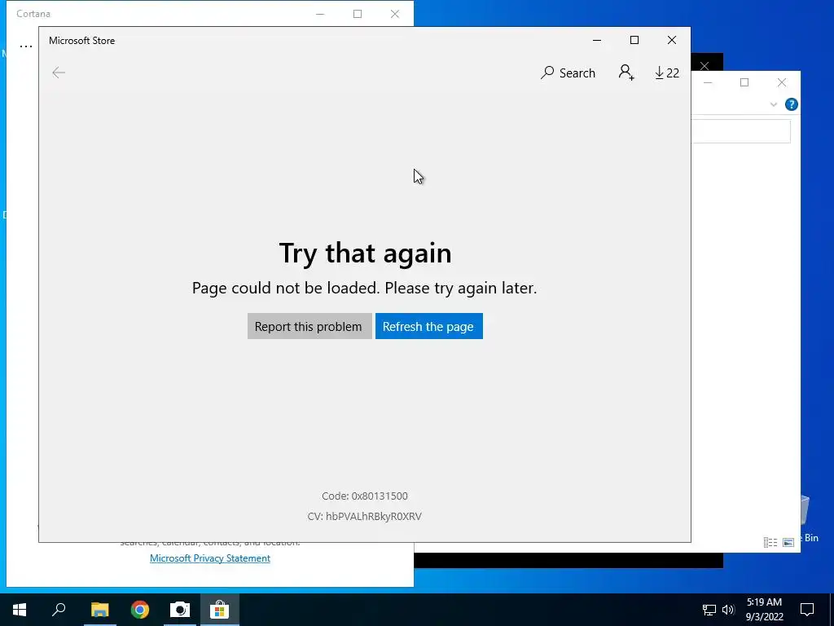Click Refresh the page button
The width and height of the screenshot is (834, 626).
coord(428,326)
